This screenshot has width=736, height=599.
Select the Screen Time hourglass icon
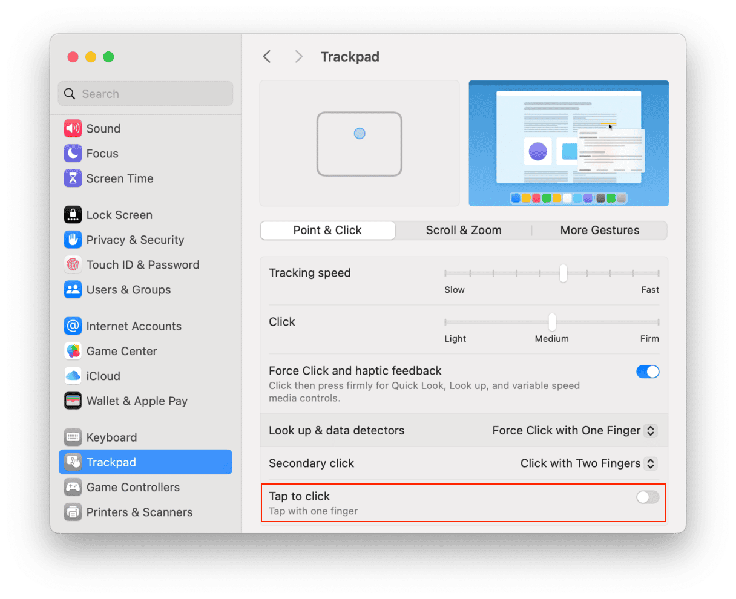tap(73, 178)
